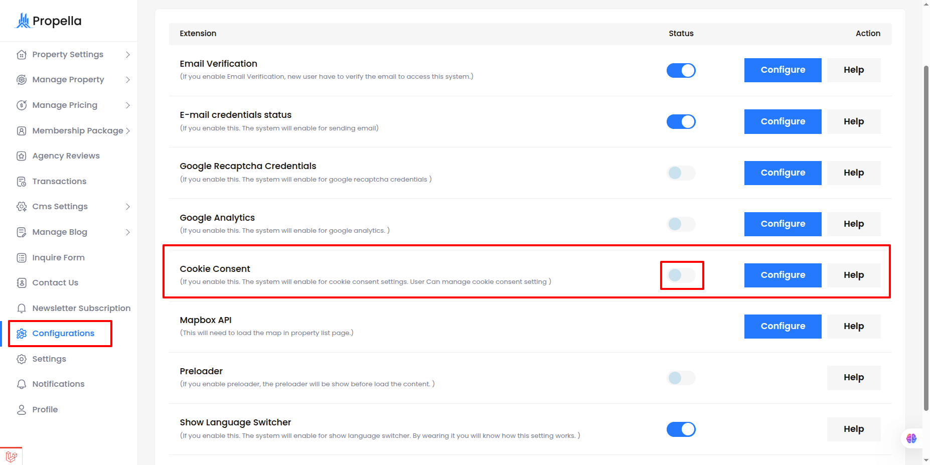
Task: Disable the Email Verification toggle
Action: [x=681, y=70]
